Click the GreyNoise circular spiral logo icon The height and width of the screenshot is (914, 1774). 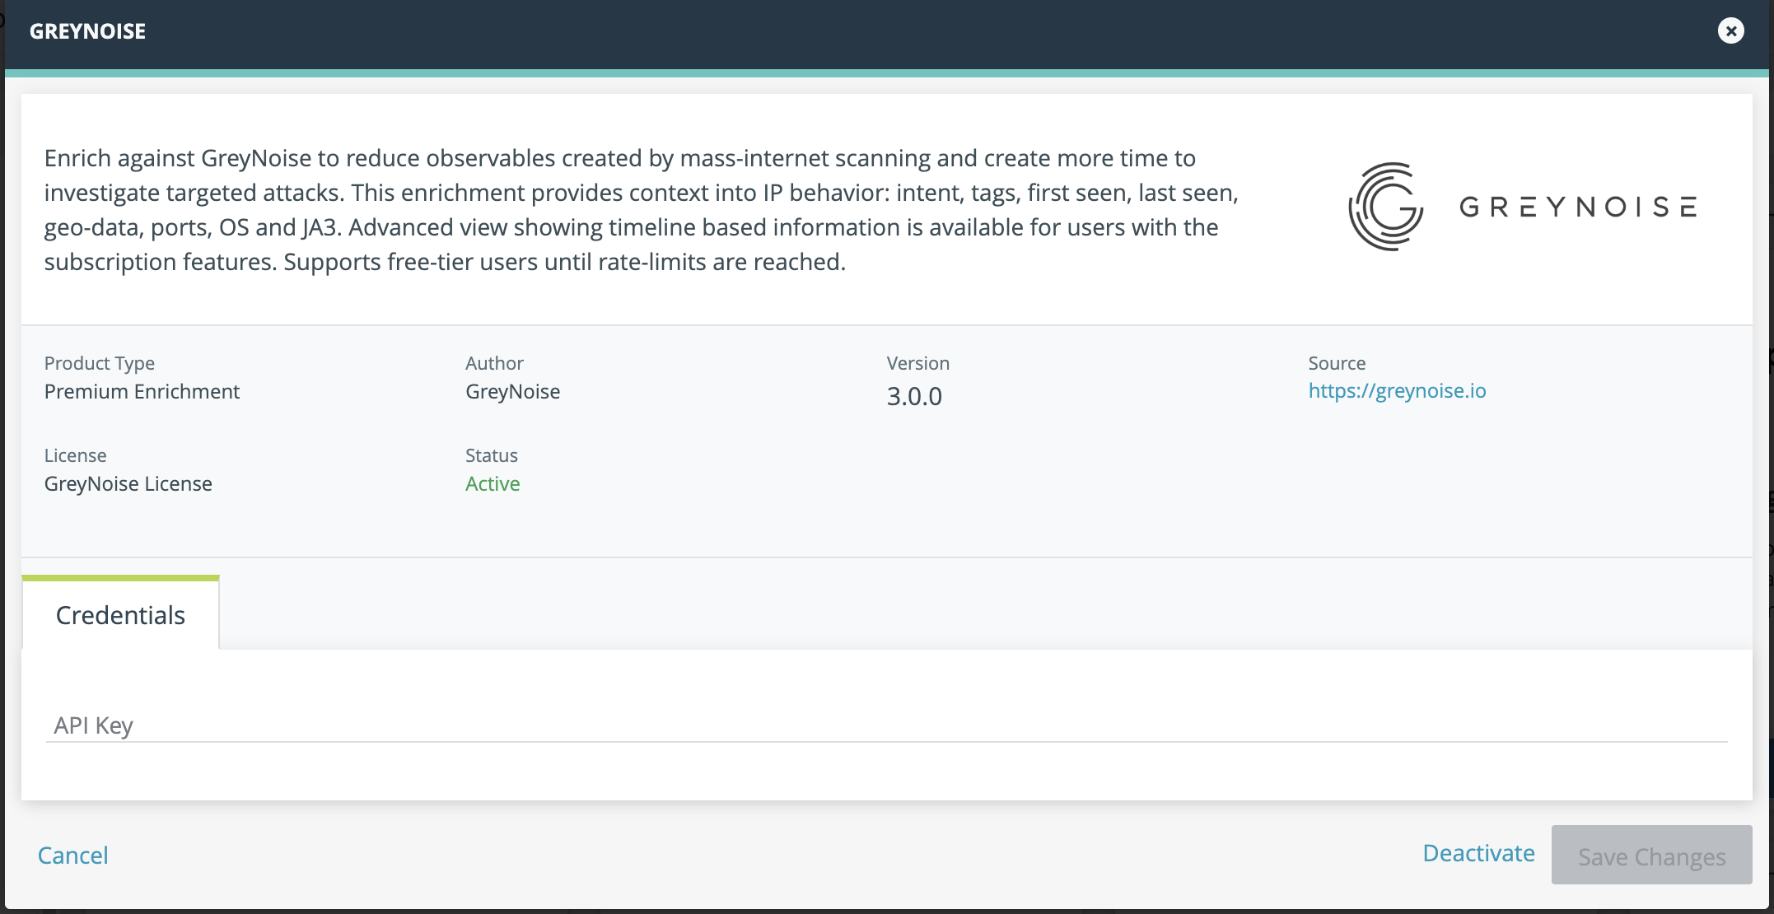1386,207
